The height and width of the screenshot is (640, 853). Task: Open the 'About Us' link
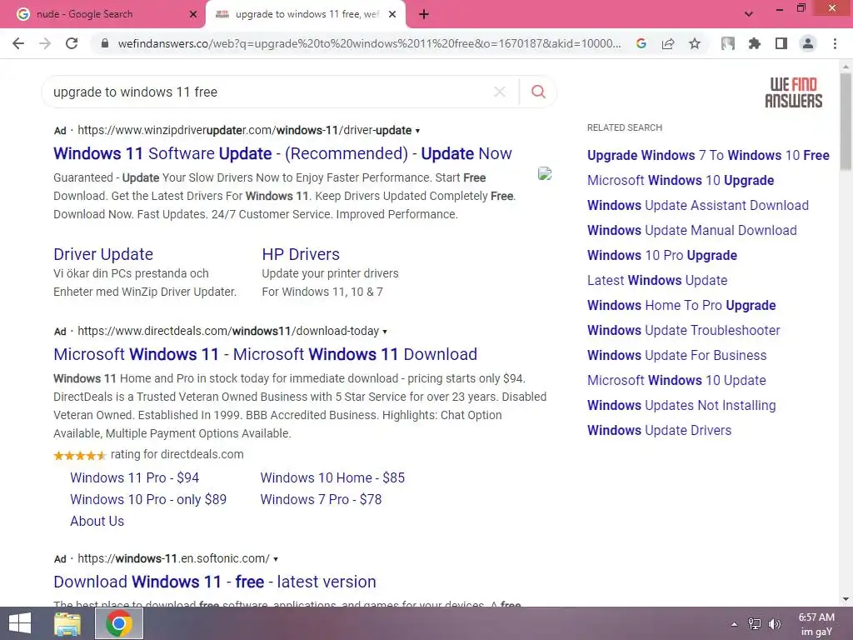pyautogui.click(x=97, y=522)
